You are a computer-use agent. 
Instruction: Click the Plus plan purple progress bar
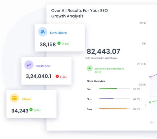pyautogui.click(x=115, y=99)
